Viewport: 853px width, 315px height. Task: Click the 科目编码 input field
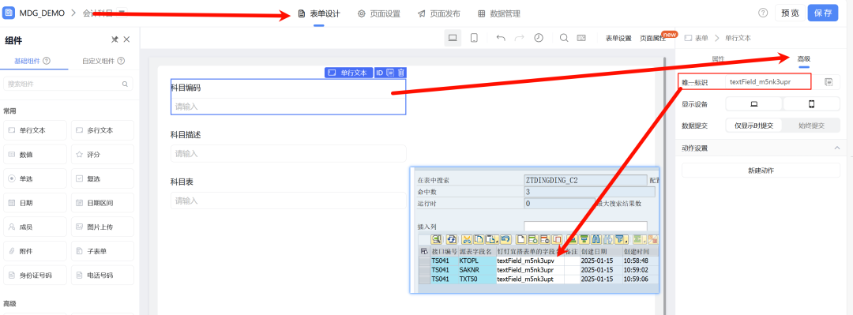(288, 106)
